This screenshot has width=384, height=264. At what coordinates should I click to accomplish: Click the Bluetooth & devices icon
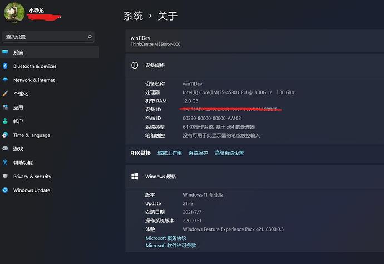pyautogui.click(x=5, y=66)
